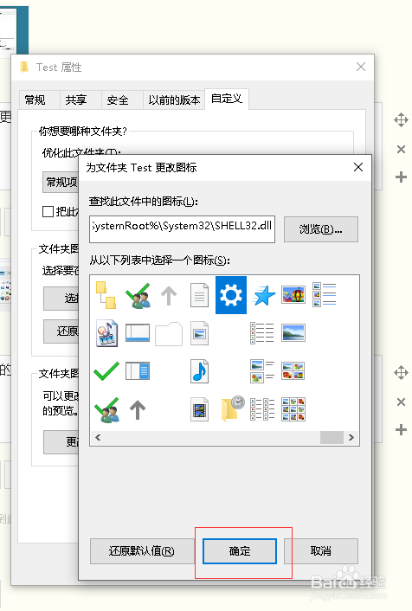Image resolution: width=412 pixels, height=611 pixels.
Task: Select the thumbnails-with-lines details view icon
Action: coord(325,294)
